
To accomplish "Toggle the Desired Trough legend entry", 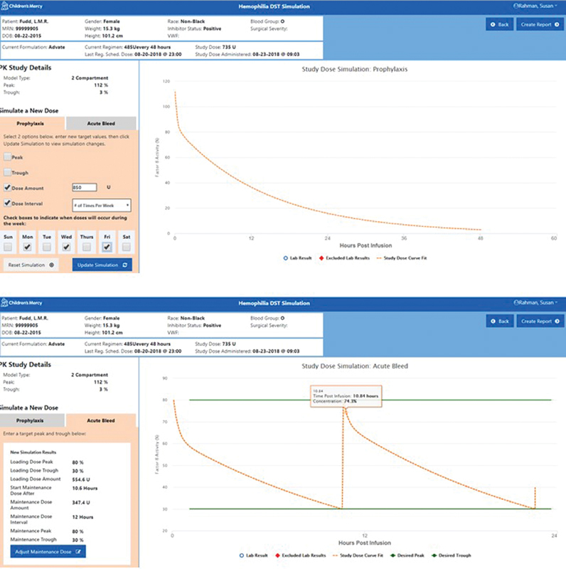I will (x=451, y=555).
